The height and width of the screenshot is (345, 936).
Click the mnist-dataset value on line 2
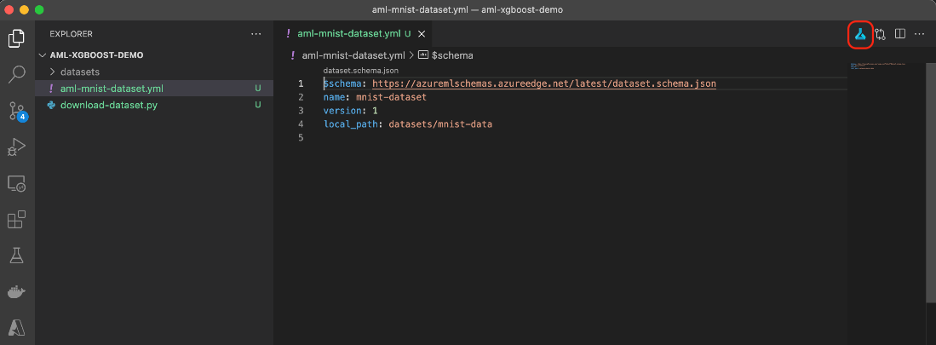391,97
